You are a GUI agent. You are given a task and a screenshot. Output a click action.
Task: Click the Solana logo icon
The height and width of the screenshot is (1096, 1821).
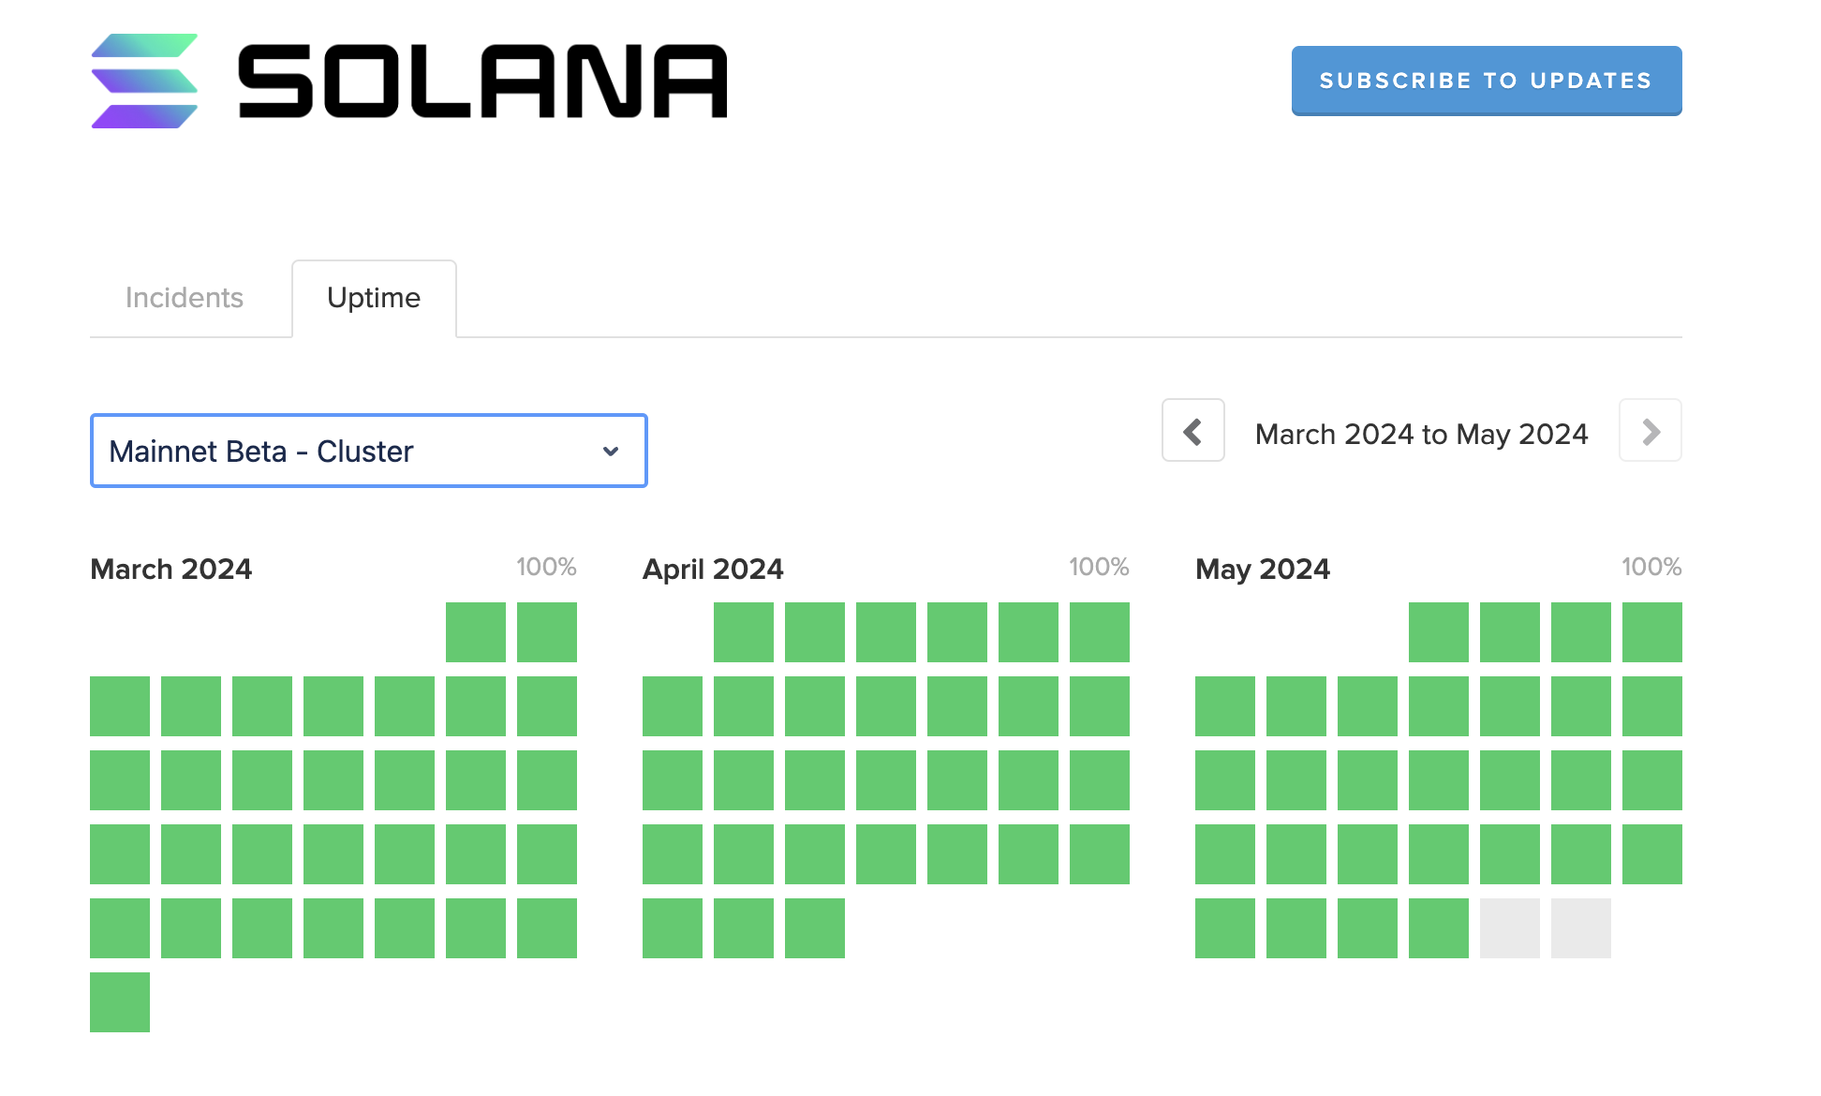144,81
